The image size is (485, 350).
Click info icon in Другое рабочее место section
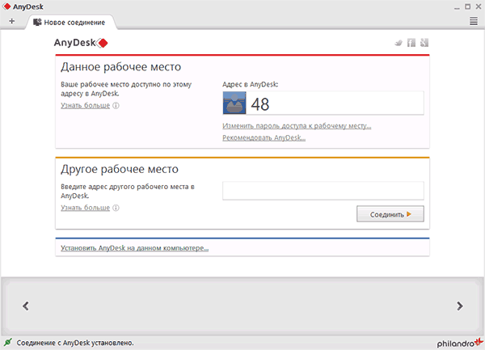click(x=116, y=208)
